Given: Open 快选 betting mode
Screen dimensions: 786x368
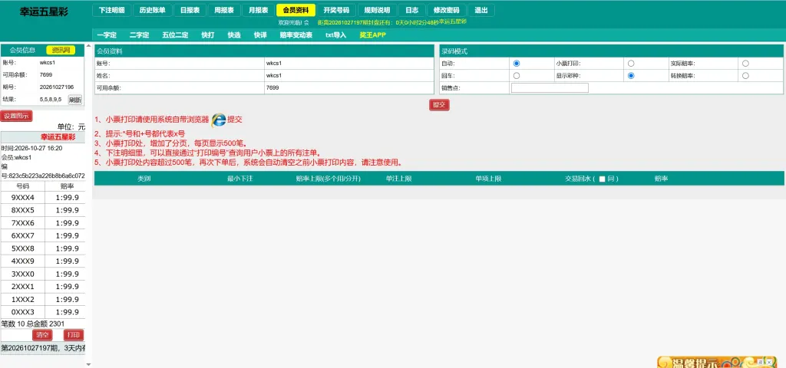Looking at the screenshot, I should click(x=234, y=35).
